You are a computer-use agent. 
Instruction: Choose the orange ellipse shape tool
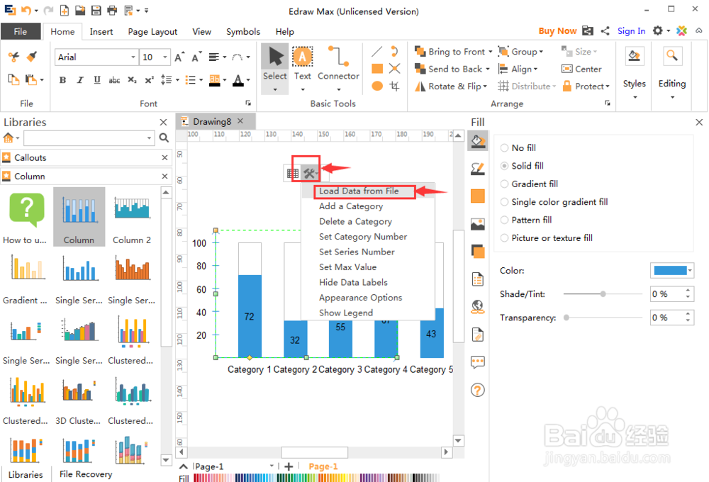tap(377, 86)
